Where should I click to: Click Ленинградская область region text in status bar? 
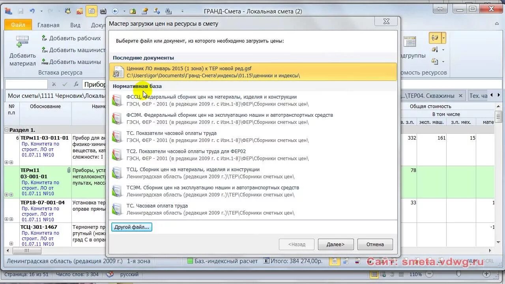pos(65,261)
